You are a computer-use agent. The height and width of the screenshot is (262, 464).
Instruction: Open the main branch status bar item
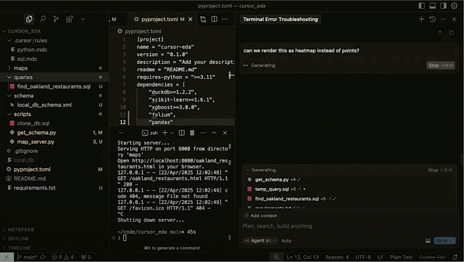27,257
